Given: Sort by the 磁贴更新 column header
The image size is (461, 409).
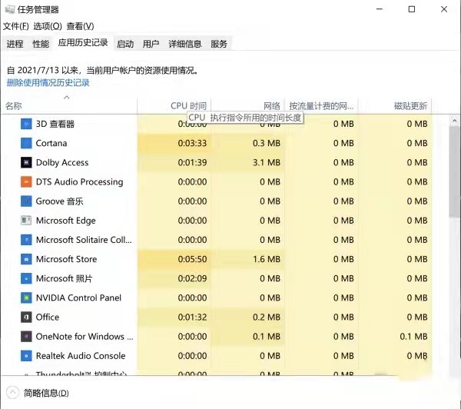Looking at the screenshot, I should [x=395, y=105].
